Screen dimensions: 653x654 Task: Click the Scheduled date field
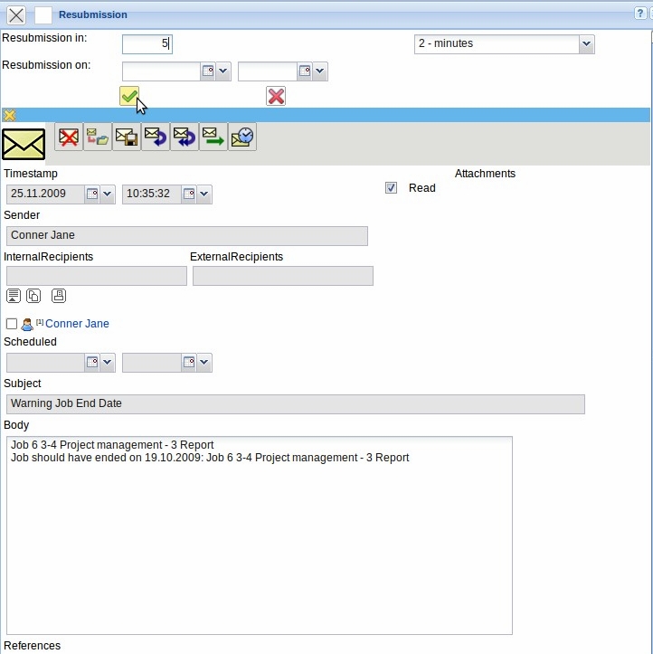point(45,362)
